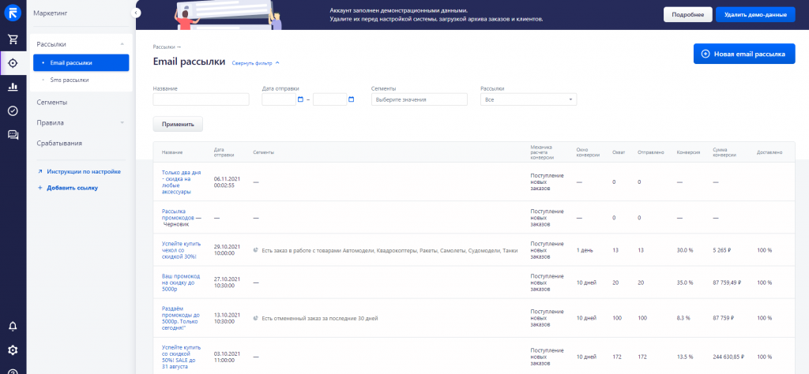Screen dimensions: 809x374
Task: Collapse filter via Свернуть фильтр
Action: (x=255, y=62)
